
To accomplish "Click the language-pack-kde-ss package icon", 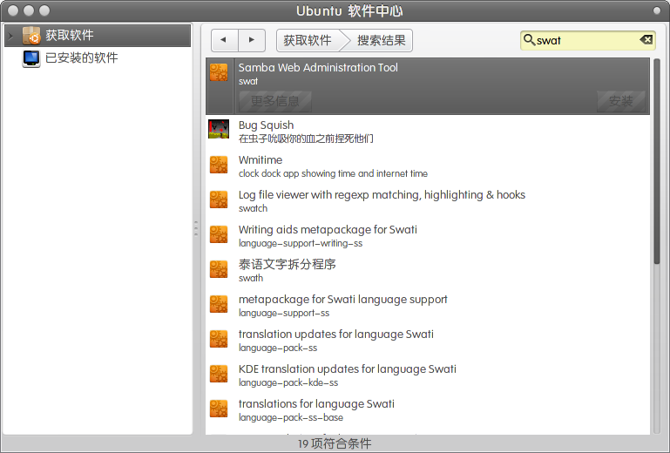I will tap(219, 374).
